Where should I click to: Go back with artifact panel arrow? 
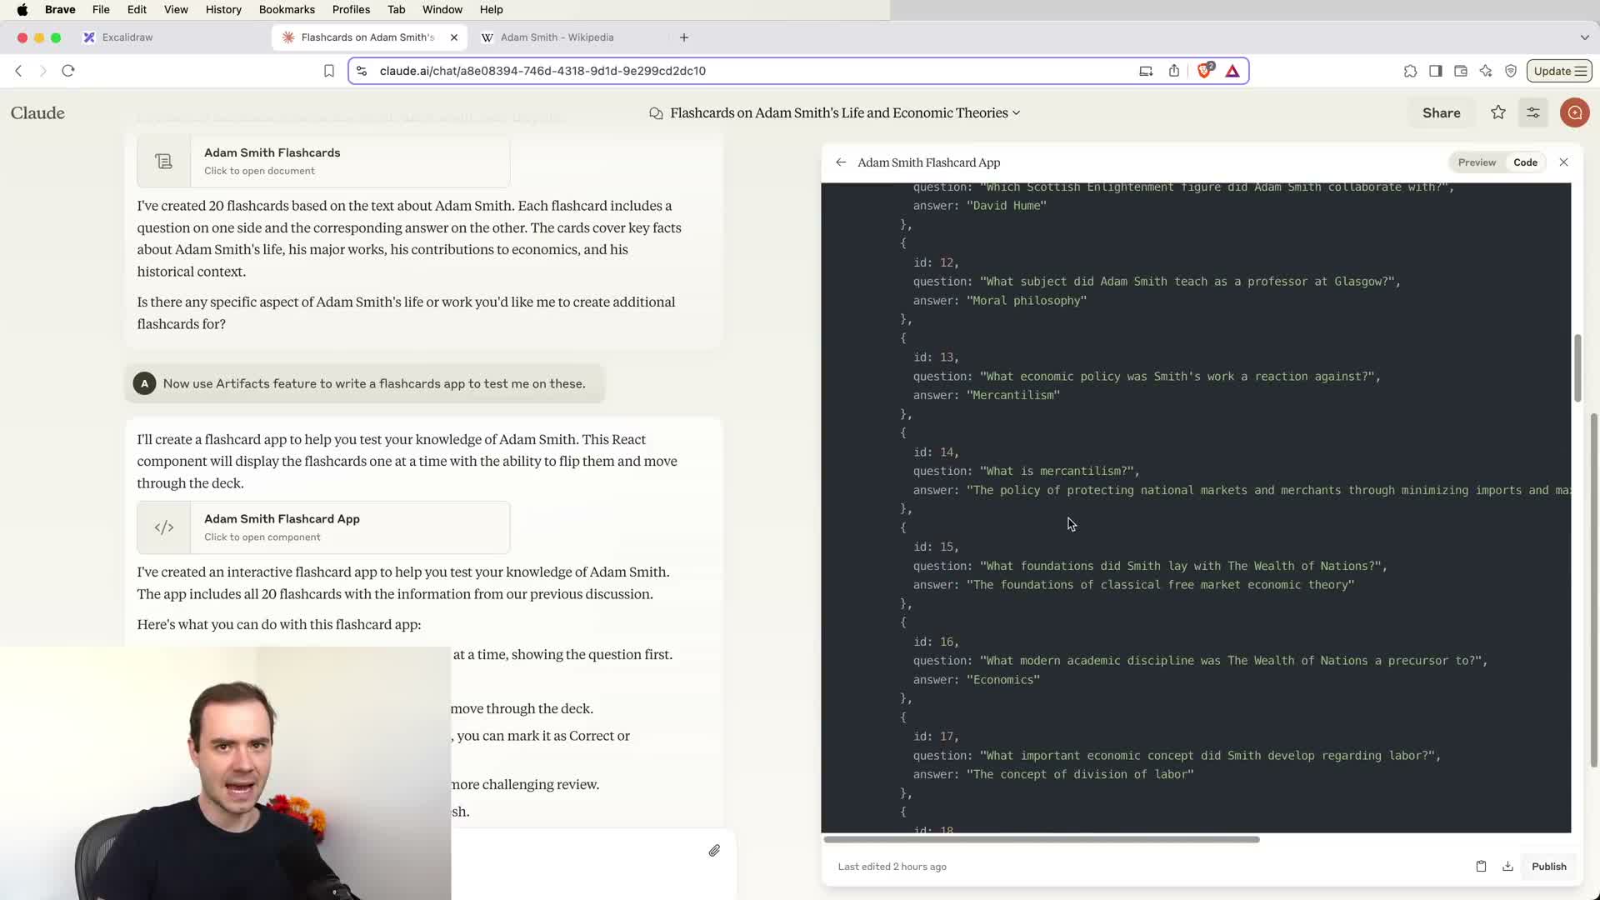click(x=841, y=162)
